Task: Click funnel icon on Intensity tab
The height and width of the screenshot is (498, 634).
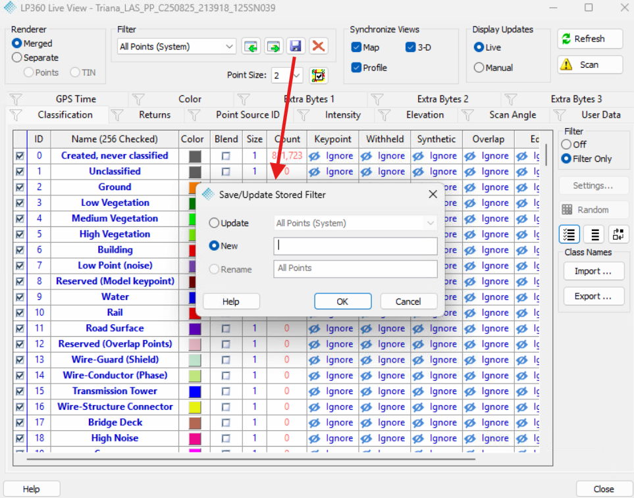Action: click(x=304, y=115)
